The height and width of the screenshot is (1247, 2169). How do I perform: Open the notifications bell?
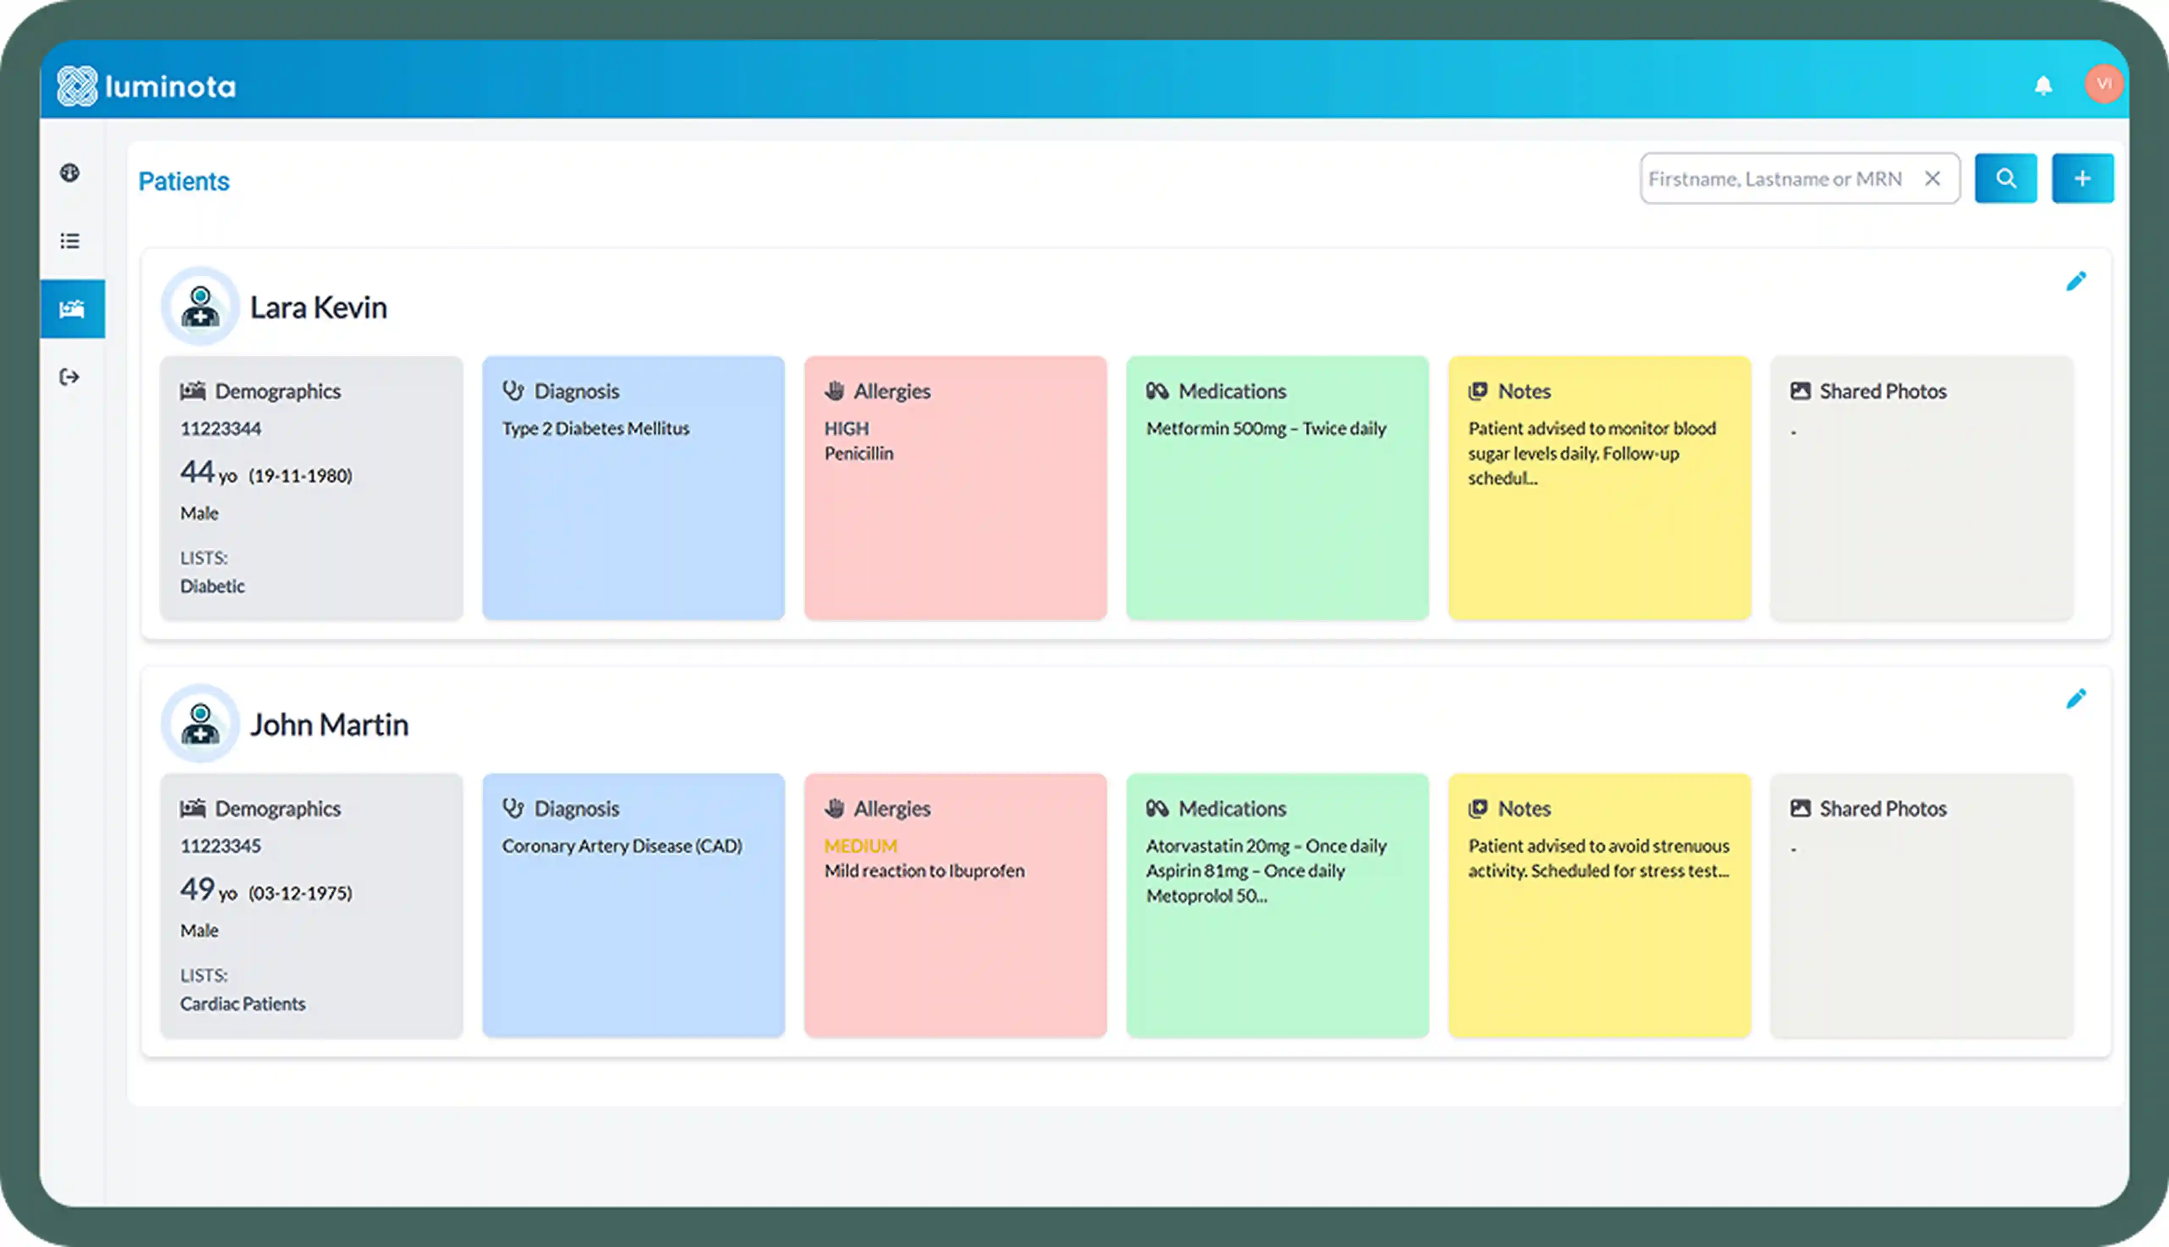pos(2043,85)
